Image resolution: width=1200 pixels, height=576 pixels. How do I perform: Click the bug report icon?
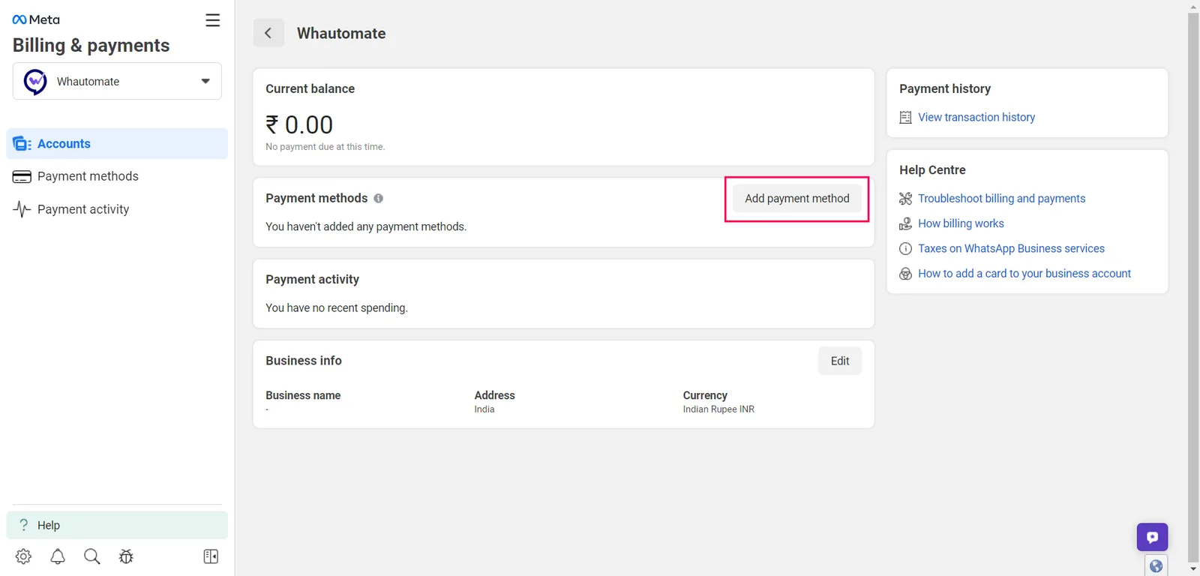point(126,556)
